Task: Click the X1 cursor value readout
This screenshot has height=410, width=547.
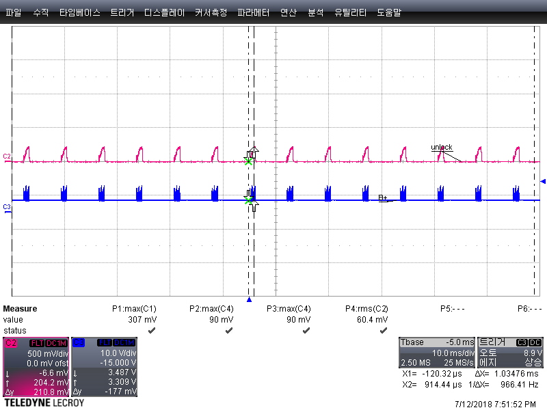Action: pyautogui.click(x=432, y=374)
